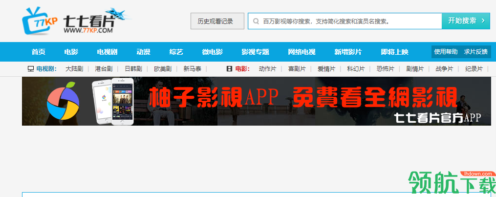The height and width of the screenshot is (197, 496).
Task: Click the 求片反馈 link
Action: (x=476, y=52)
